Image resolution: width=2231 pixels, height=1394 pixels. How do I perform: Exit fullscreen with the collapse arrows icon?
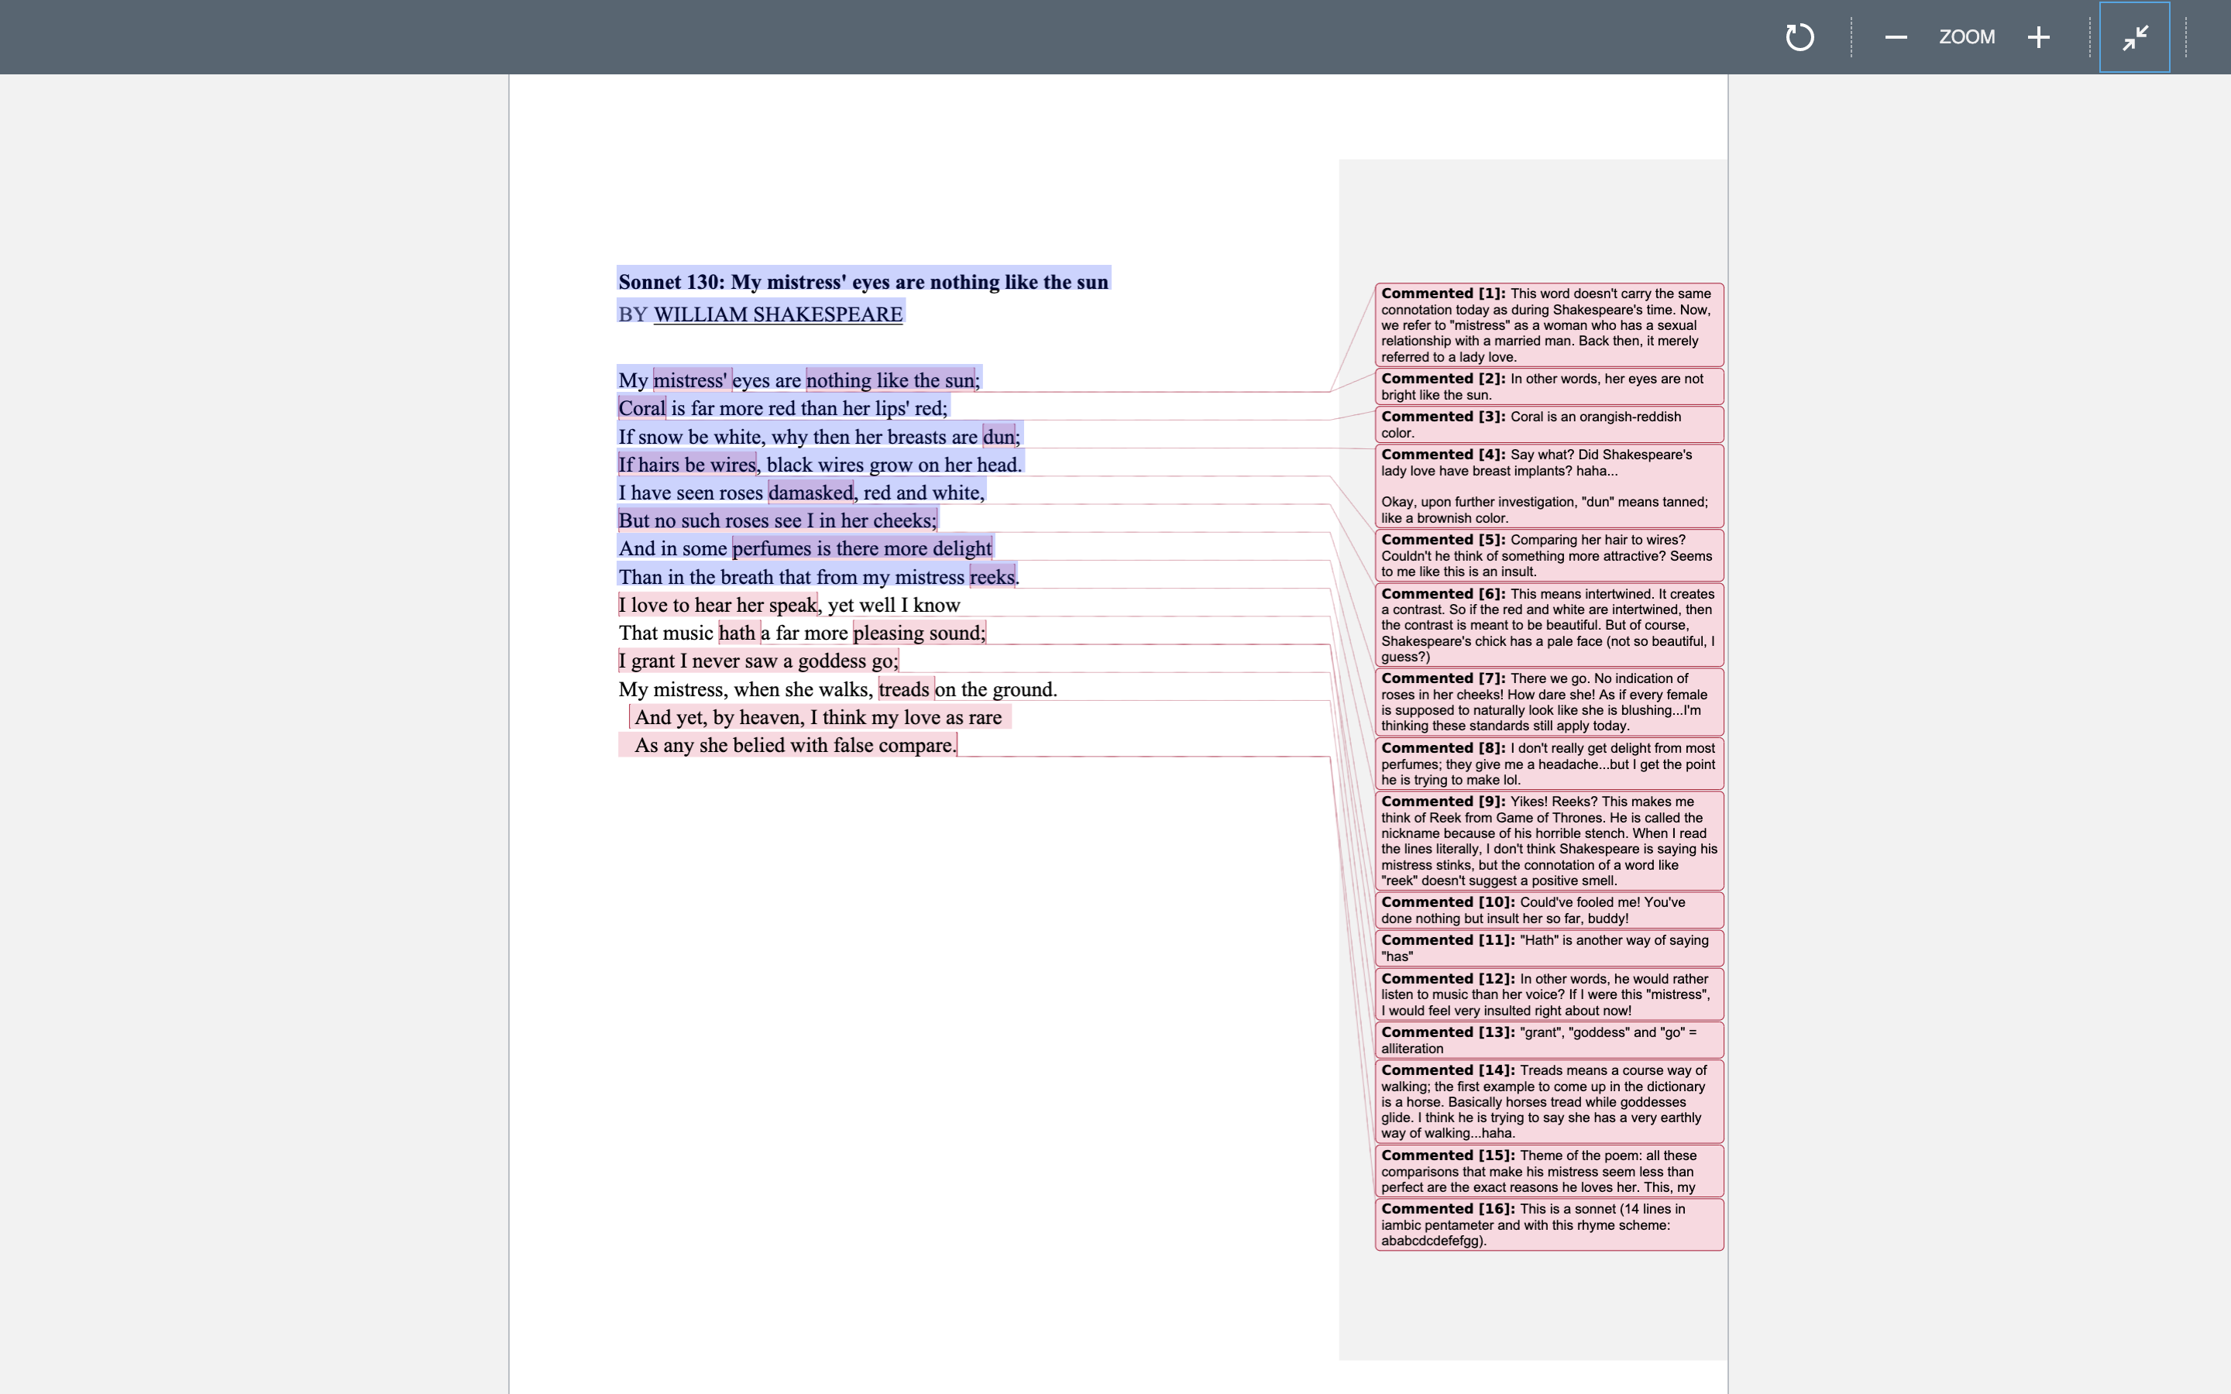pos(2134,37)
